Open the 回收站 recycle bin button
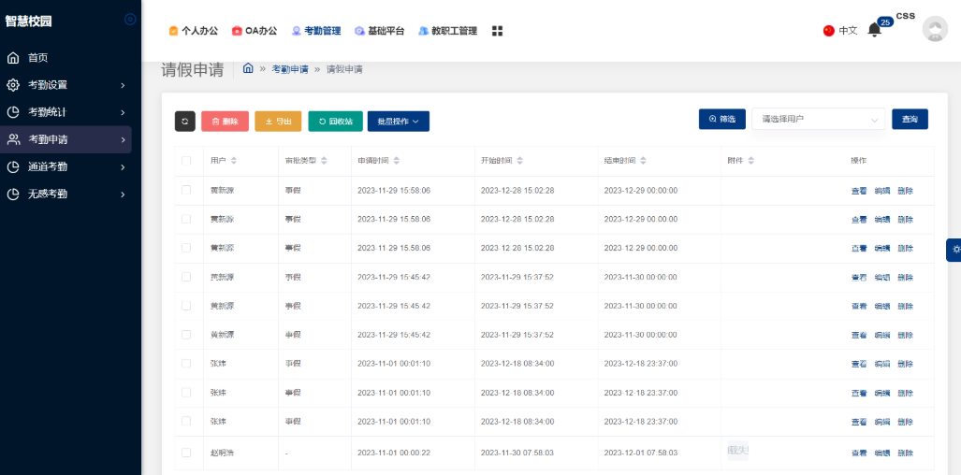Screen dimensions: 961x475 [x=336, y=122]
